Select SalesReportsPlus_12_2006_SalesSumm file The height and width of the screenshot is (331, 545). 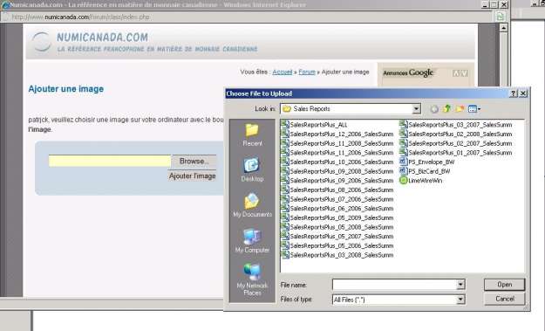point(337,134)
